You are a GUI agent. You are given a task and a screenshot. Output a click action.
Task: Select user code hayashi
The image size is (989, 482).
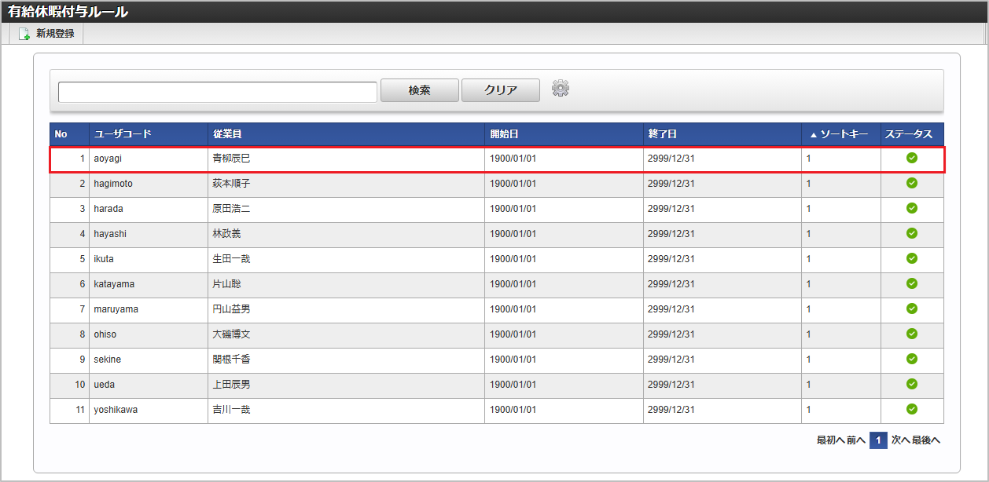click(110, 234)
